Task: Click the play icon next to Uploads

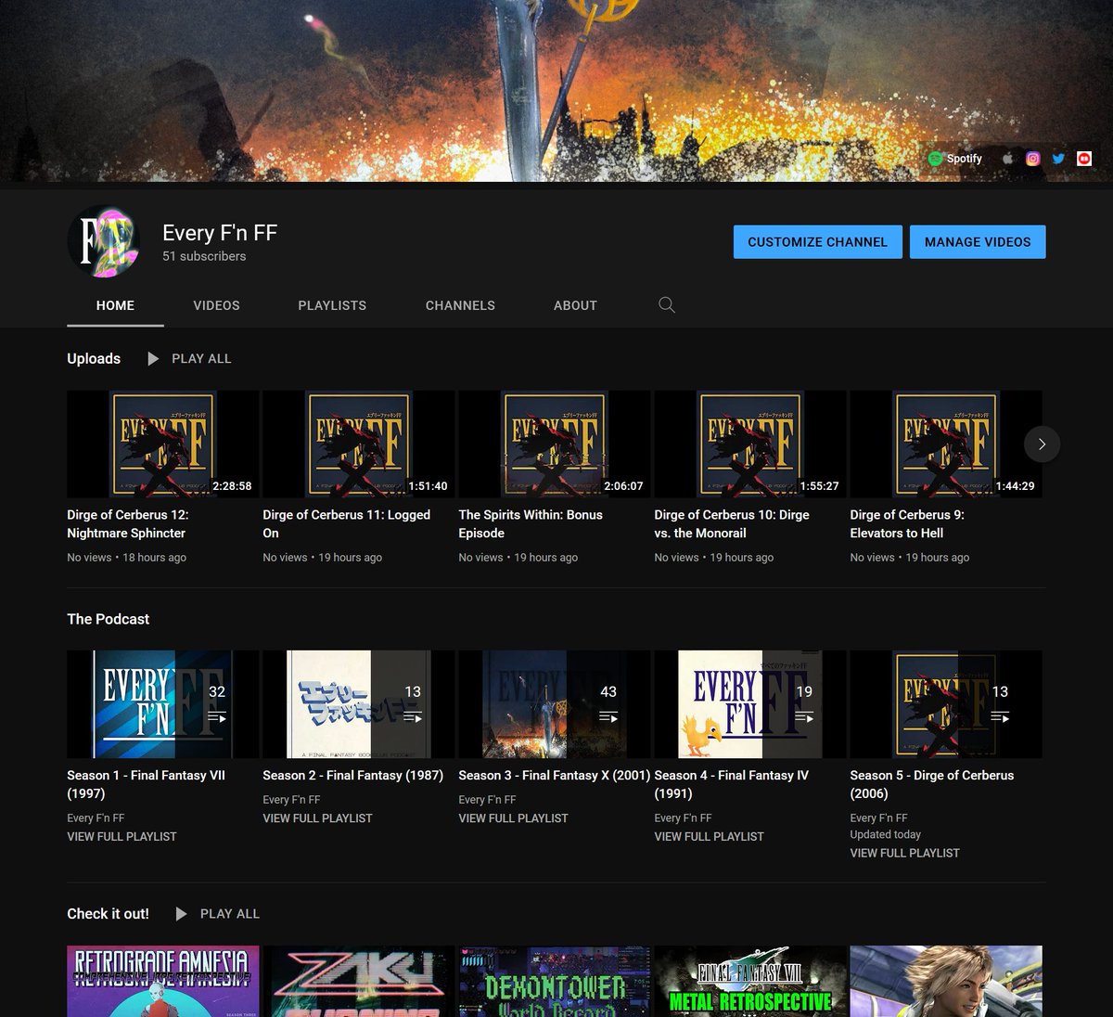Action: 153,358
